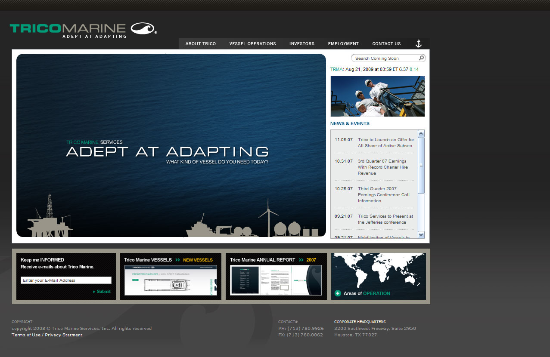Click the search magnifier icon
Screen dimensions: 550x357
click(421, 58)
